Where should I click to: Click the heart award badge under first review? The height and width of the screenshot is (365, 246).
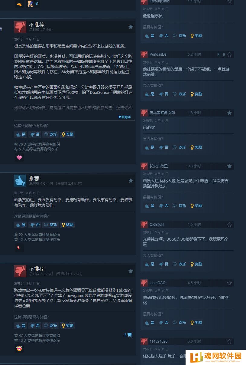pos(19,157)
